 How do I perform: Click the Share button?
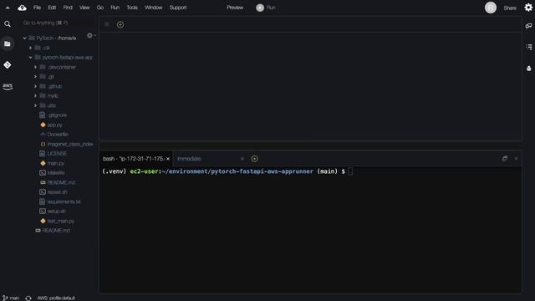coord(510,8)
